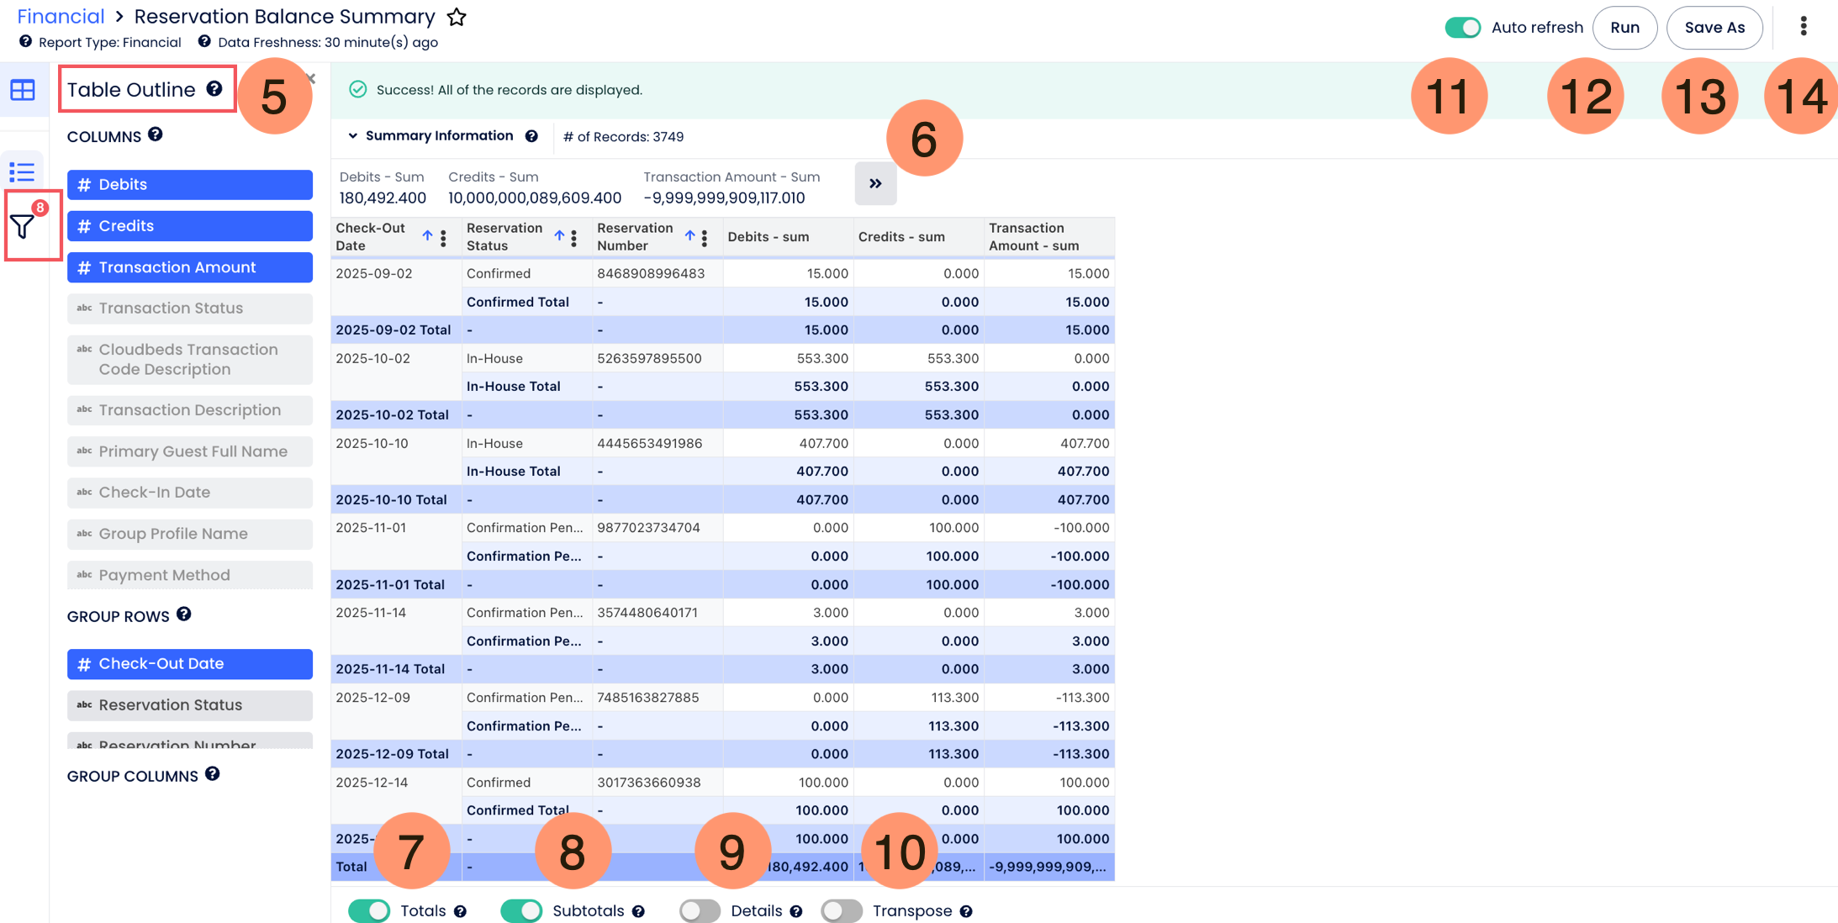1838x923 pixels.
Task: Expand summary with double chevron button
Action: (x=875, y=183)
